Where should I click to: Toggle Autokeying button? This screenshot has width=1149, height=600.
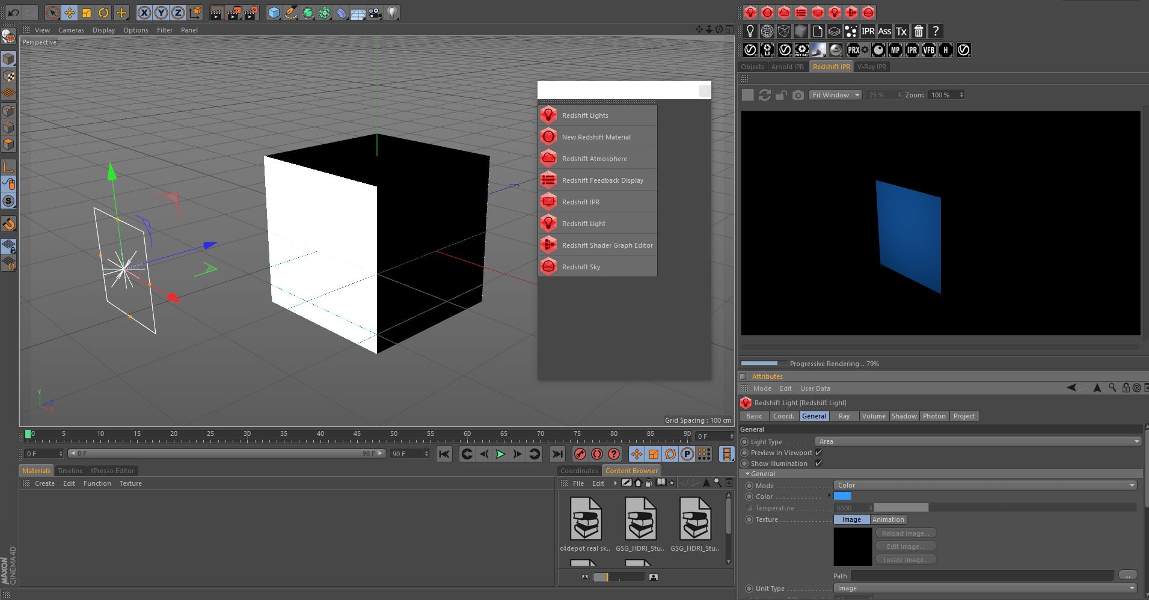tap(596, 454)
